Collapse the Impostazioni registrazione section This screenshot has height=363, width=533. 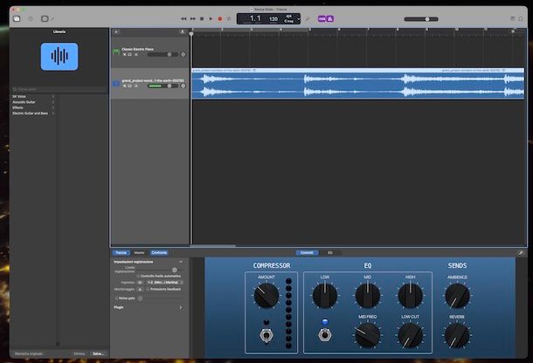pyautogui.click(x=181, y=262)
